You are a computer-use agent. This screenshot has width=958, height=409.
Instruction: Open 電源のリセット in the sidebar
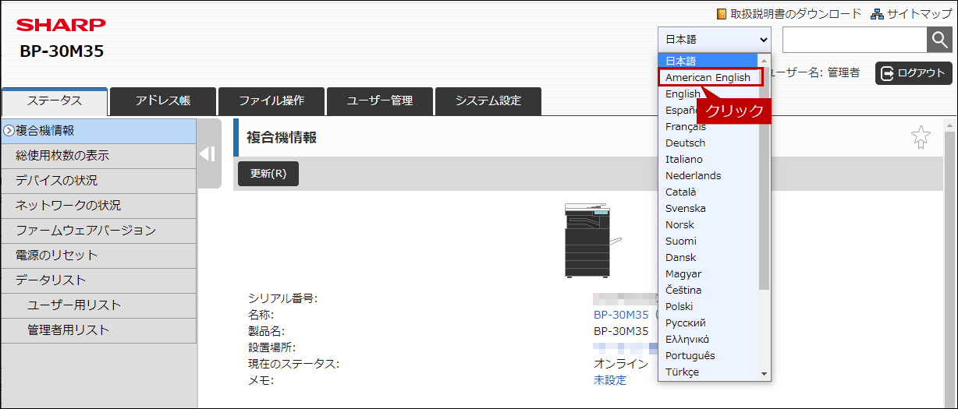99,256
